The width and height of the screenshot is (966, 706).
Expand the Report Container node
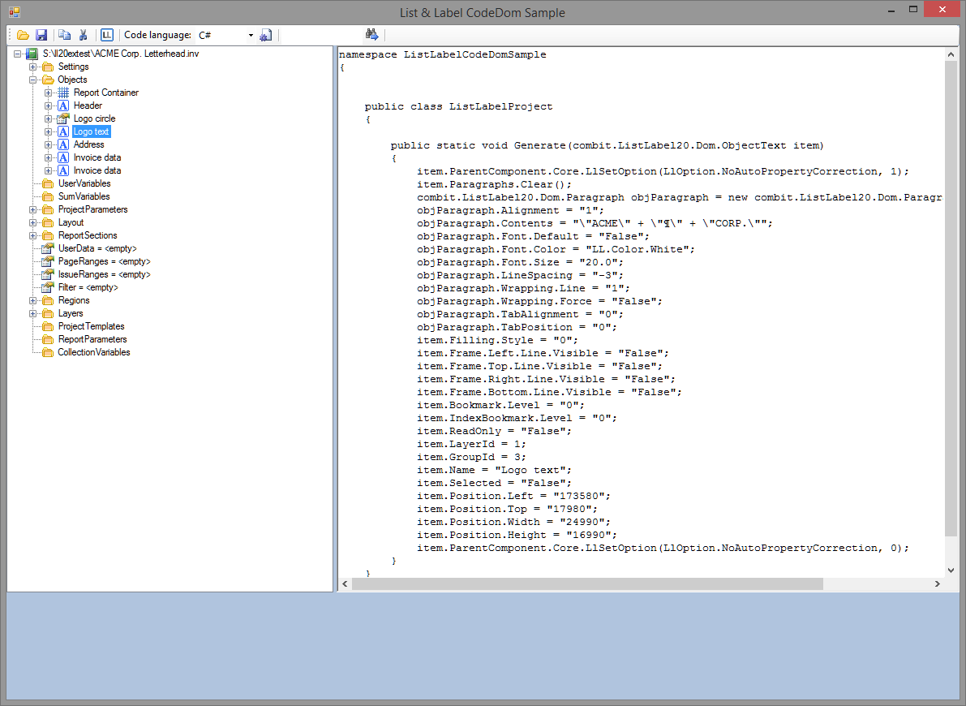[48, 93]
